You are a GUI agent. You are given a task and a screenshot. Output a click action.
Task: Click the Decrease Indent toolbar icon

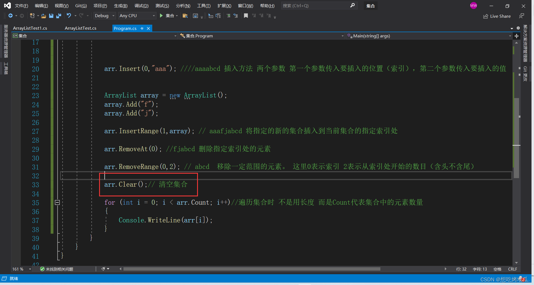[x=211, y=16]
